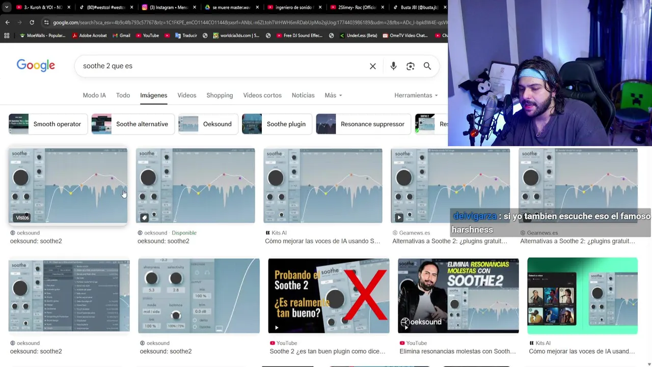Start voice search with the microphone icon
652x367 pixels.
pyautogui.click(x=393, y=66)
